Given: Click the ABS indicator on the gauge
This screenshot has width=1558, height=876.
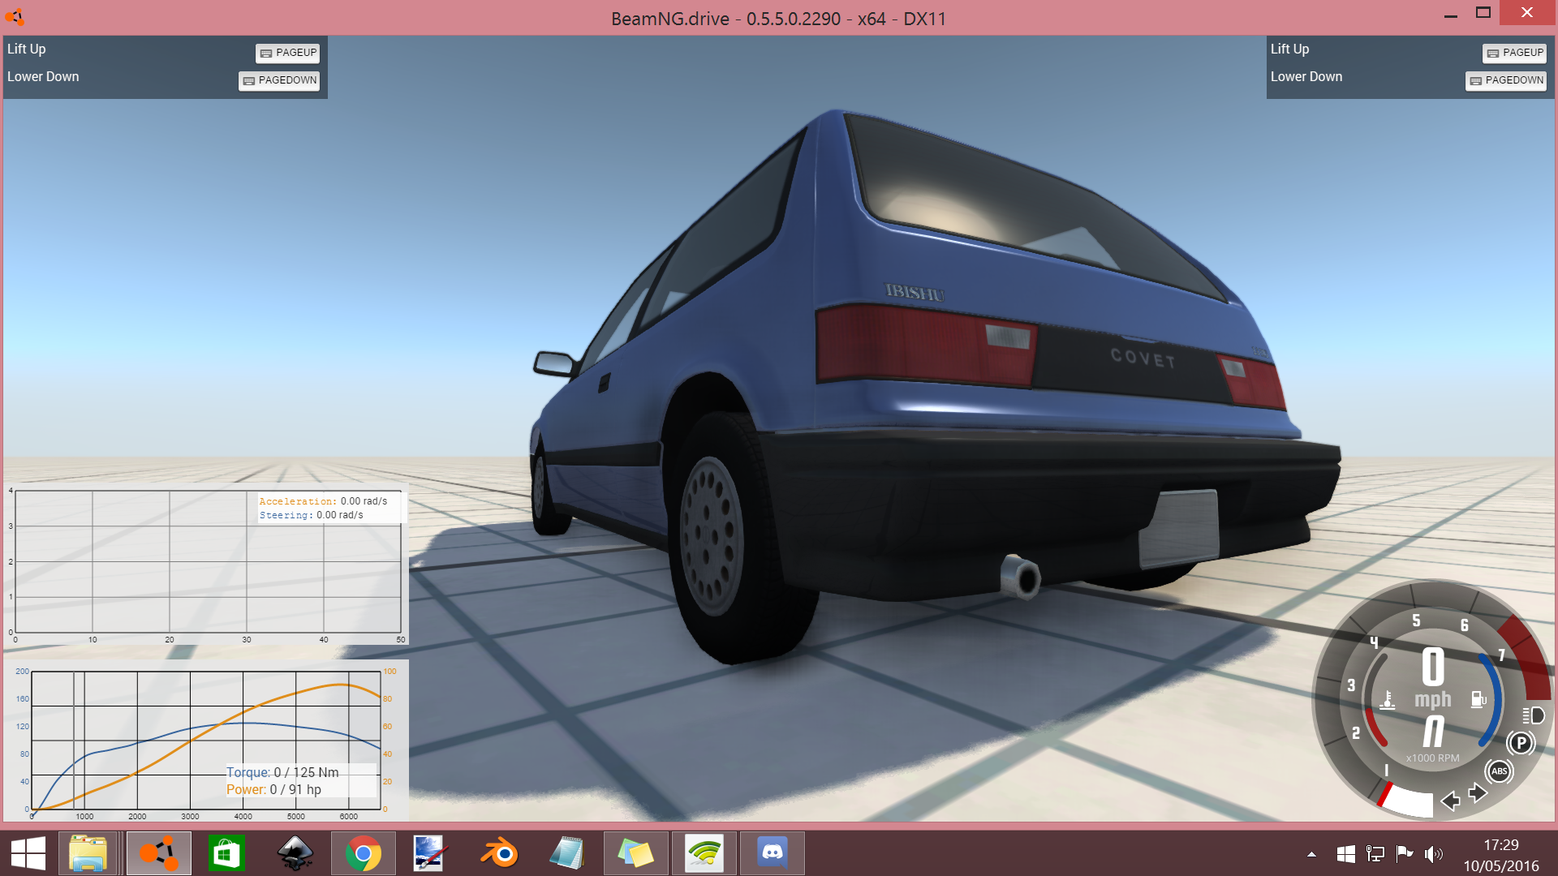Looking at the screenshot, I should click(x=1499, y=771).
